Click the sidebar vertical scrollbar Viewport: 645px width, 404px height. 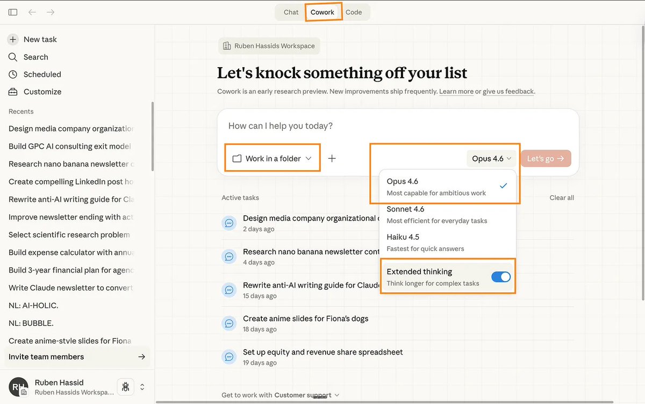pyautogui.click(x=153, y=136)
